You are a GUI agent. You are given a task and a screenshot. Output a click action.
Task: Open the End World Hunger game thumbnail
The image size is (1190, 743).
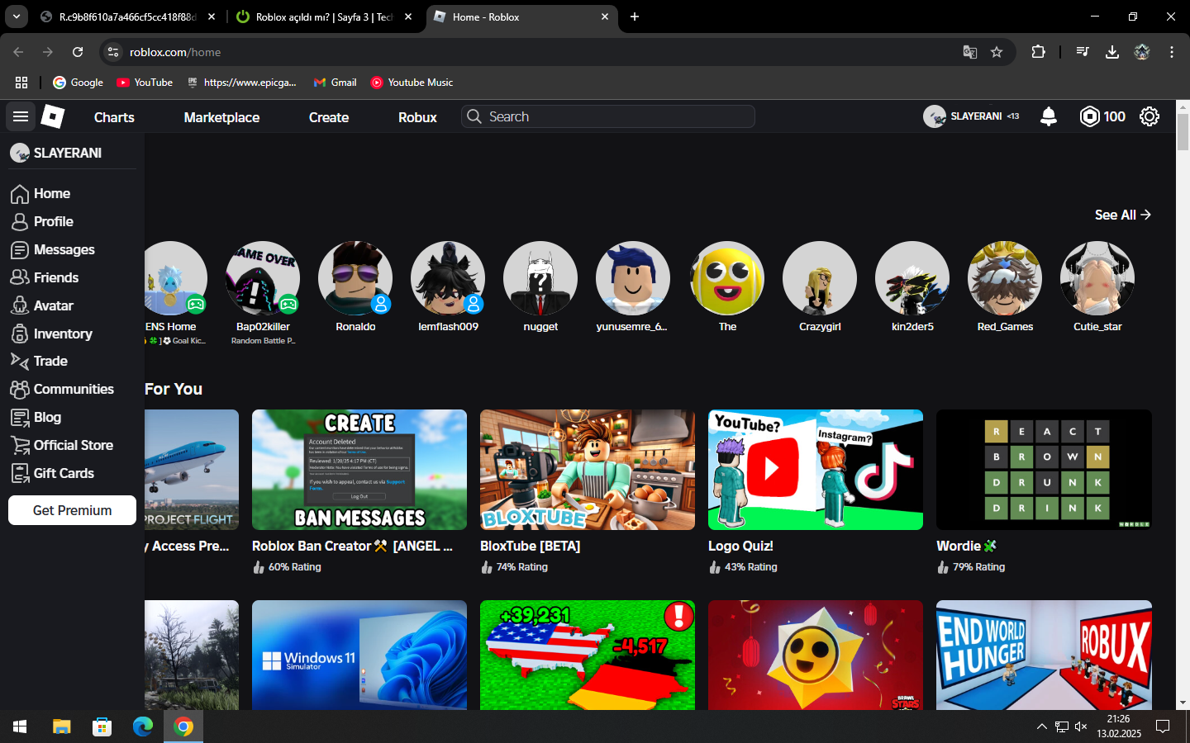click(x=1044, y=655)
